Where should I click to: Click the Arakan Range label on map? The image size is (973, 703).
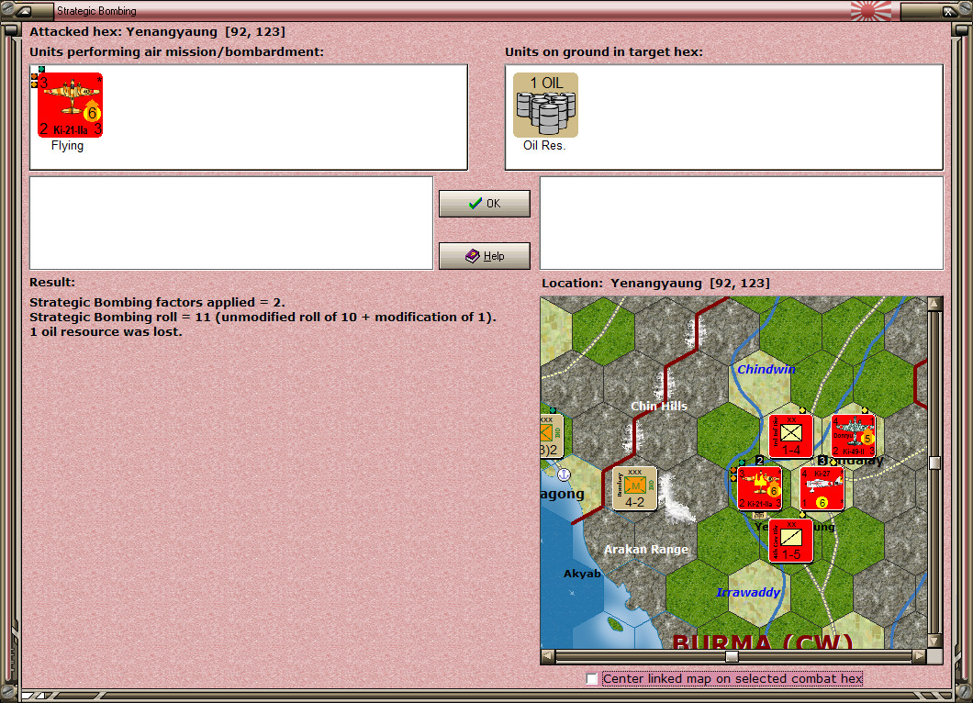[x=646, y=549]
